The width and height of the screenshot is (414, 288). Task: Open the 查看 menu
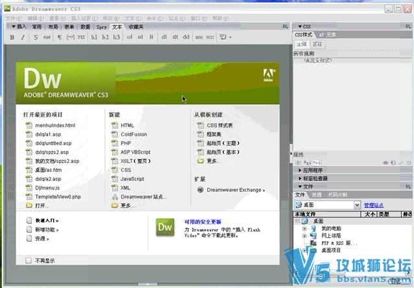click(58, 18)
